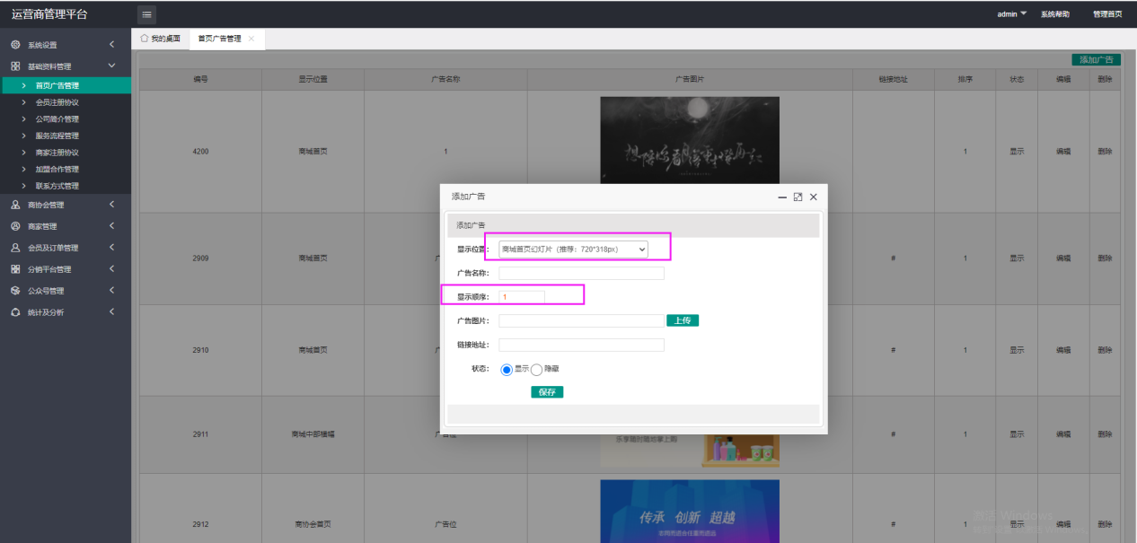1137x543 pixels.
Task: Click the 保存 button
Action: pyautogui.click(x=547, y=392)
